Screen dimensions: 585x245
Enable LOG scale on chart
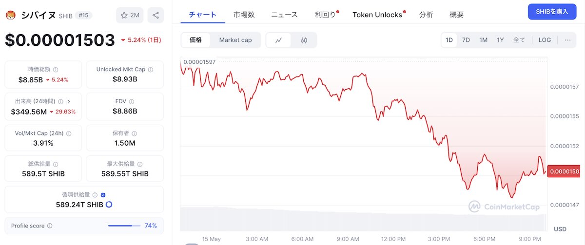pos(545,40)
